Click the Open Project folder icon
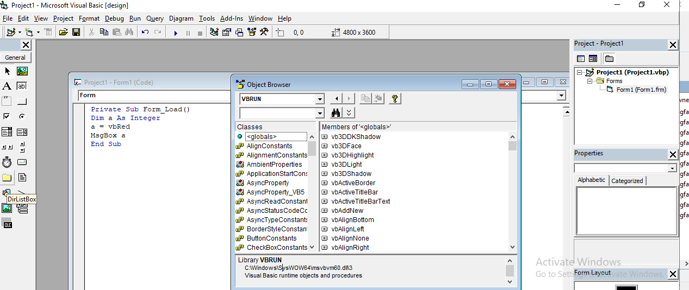Screen dimensions: 689x290 (64, 33)
